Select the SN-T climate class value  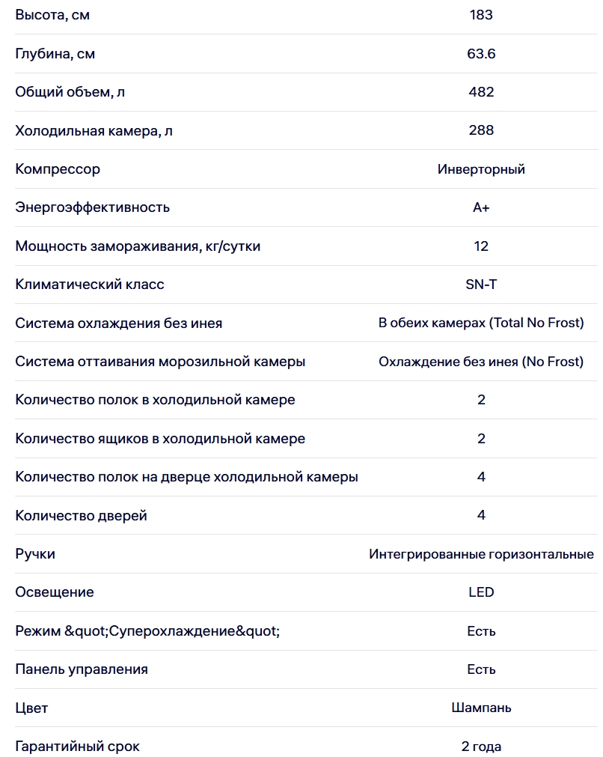coord(481,285)
